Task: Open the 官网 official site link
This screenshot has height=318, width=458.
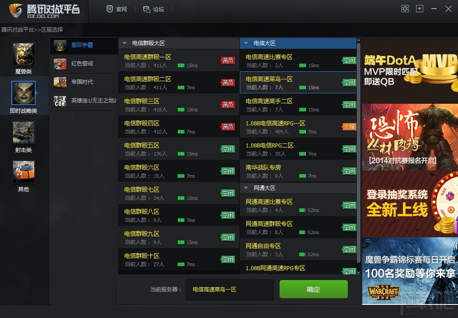Action: coord(117,9)
